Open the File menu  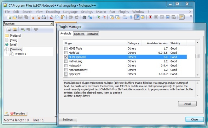coord(8,12)
